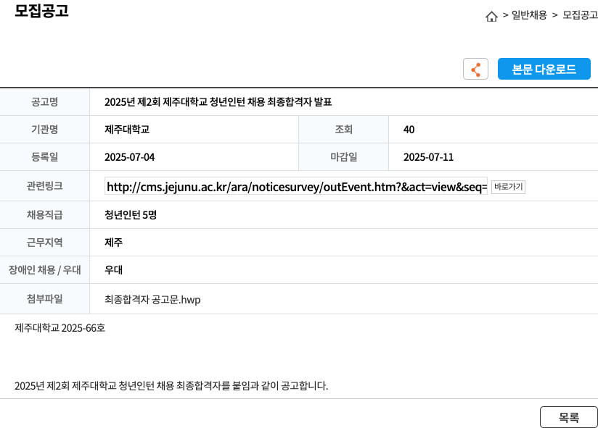
Task: Click the 제주대학교 organization value
Action: [127, 130]
